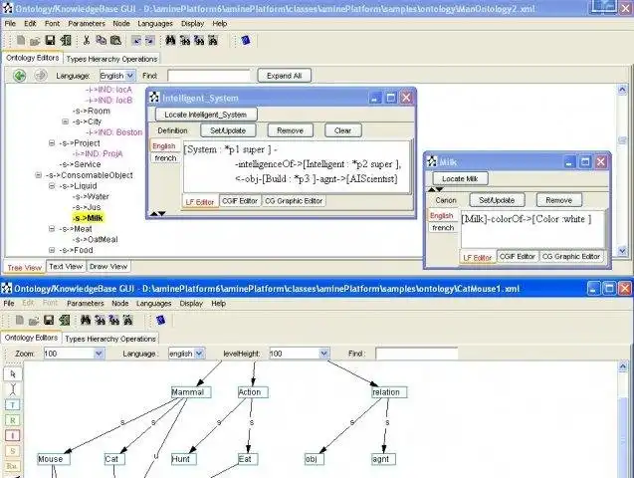Click plain binoculars Find icon in ManOntology2 toolbar

(x=170, y=40)
